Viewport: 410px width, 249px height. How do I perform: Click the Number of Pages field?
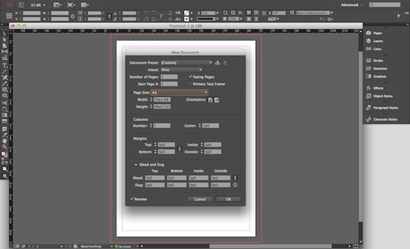169,77
